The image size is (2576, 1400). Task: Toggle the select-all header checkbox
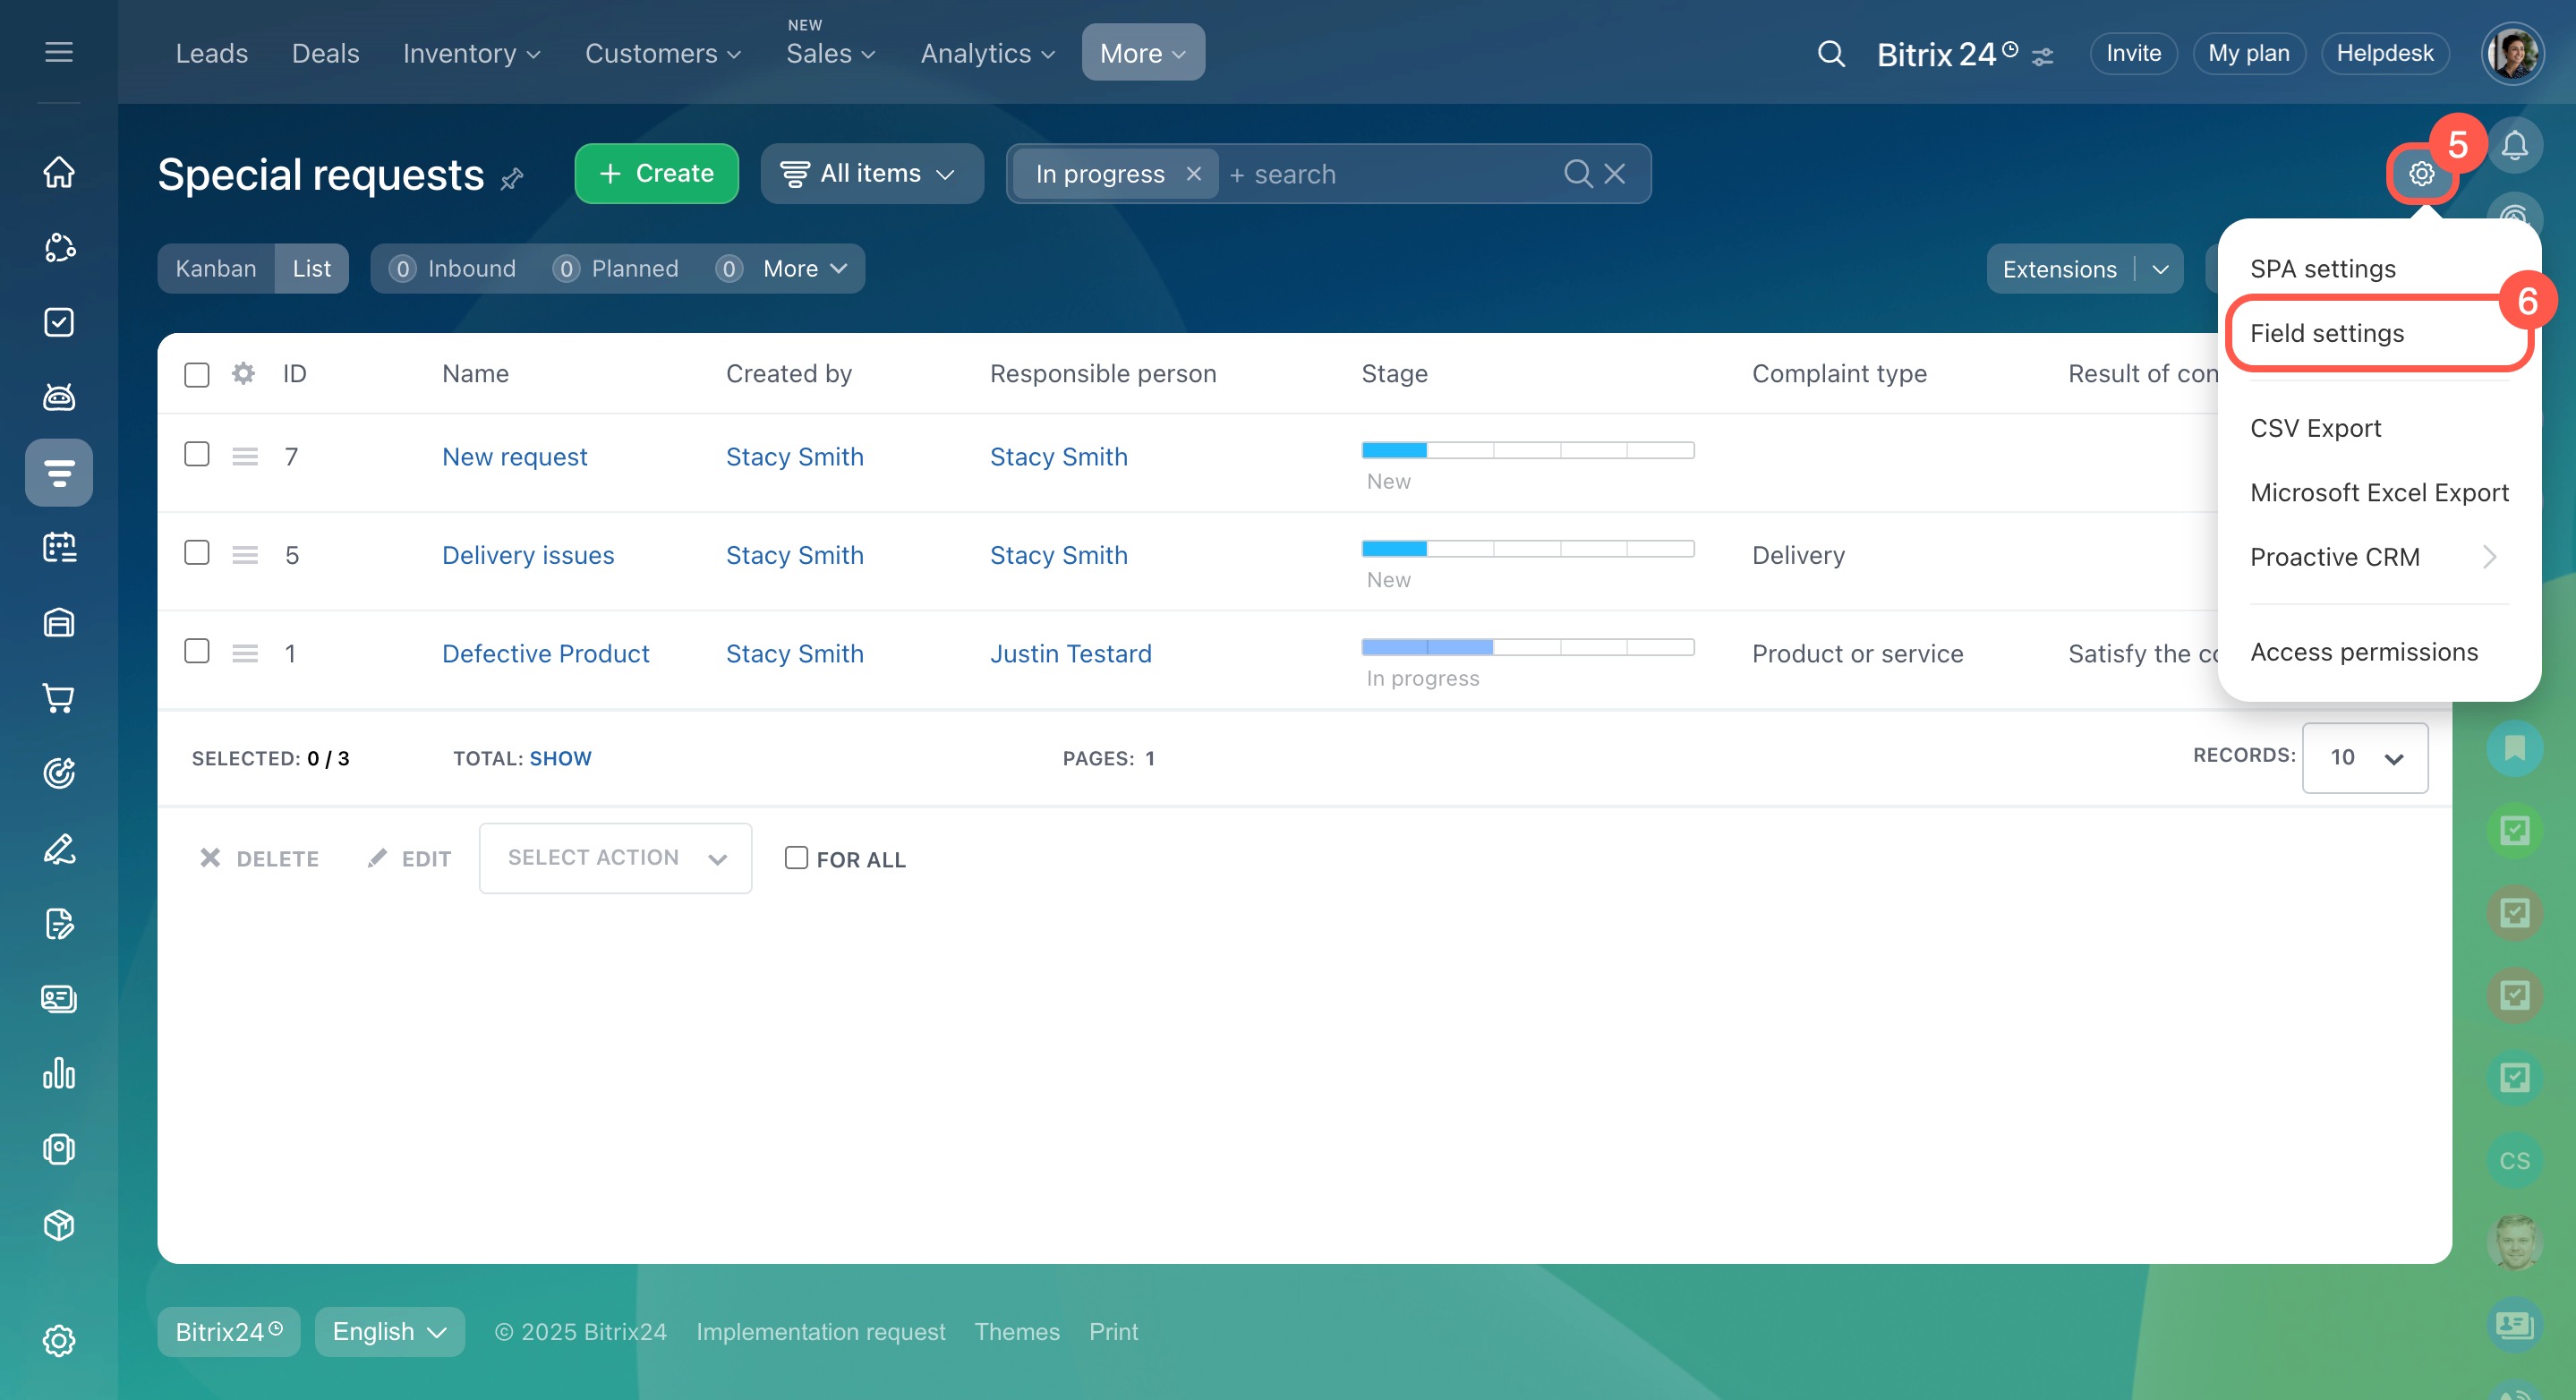[197, 375]
